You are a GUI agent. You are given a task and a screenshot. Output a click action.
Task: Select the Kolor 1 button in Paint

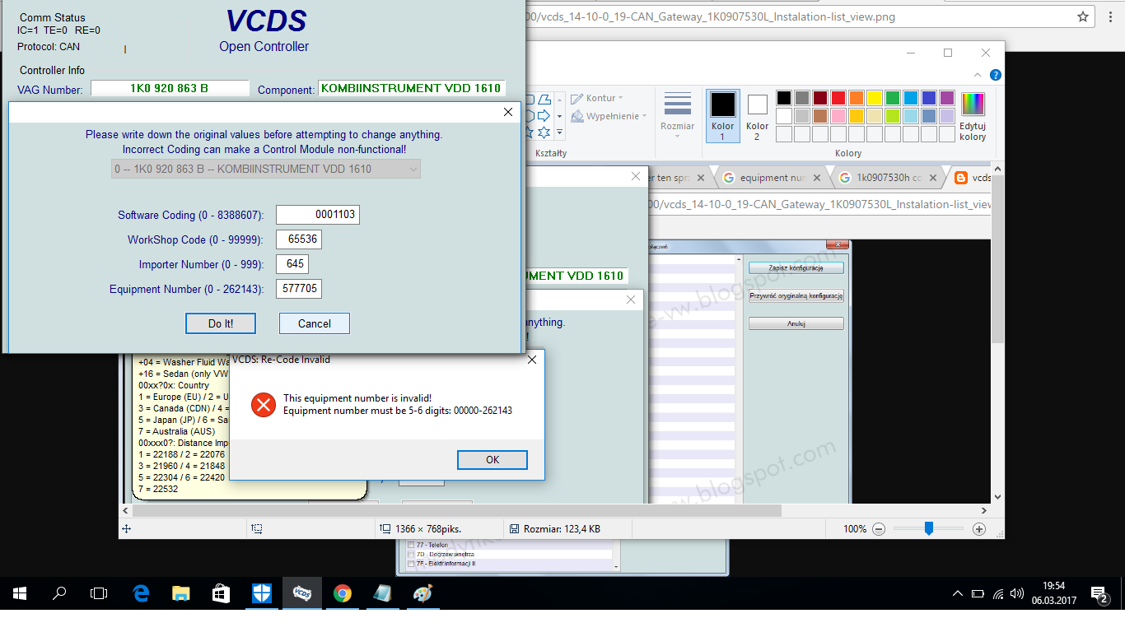tap(723, 116)
